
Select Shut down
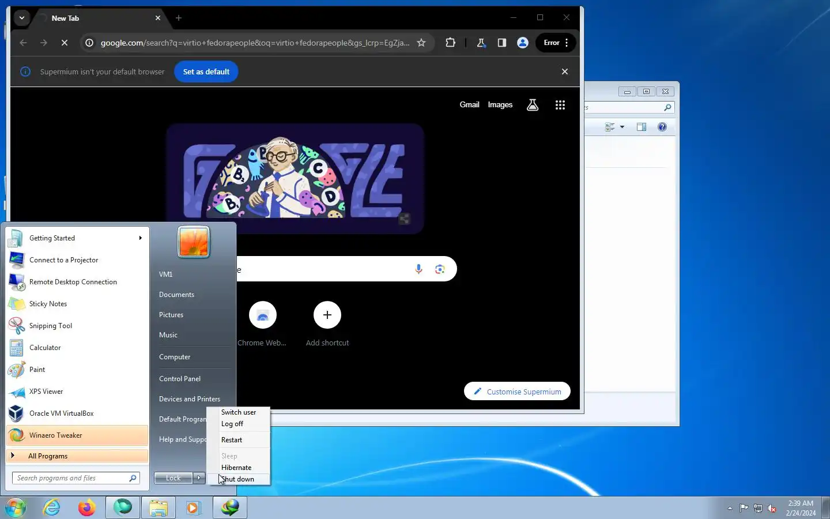pyautogui.click(x=239, y=479)
